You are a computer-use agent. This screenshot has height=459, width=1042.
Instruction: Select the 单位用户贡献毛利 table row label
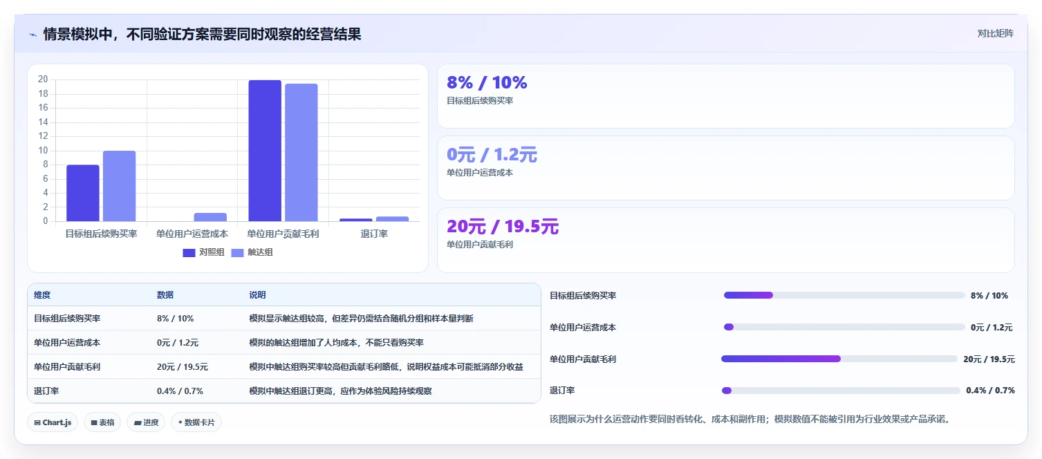(x=67, y=367)
